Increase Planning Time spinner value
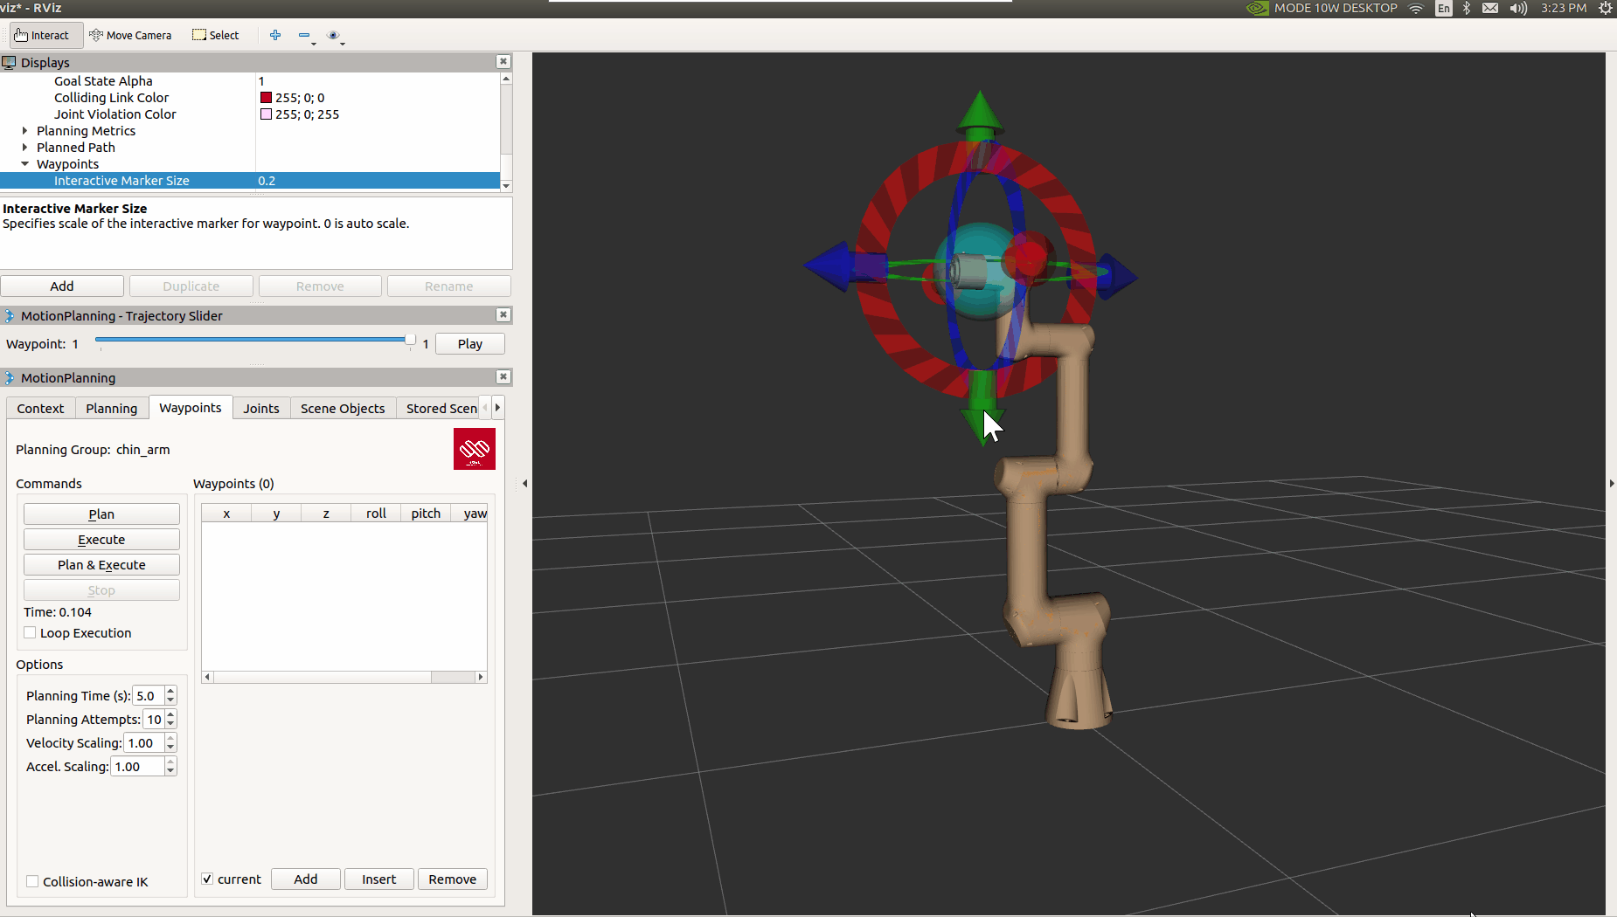 170,691
